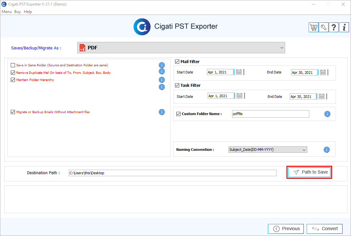Click info icon for Maintain Folder Hierarchy

(x=162, y=80)
